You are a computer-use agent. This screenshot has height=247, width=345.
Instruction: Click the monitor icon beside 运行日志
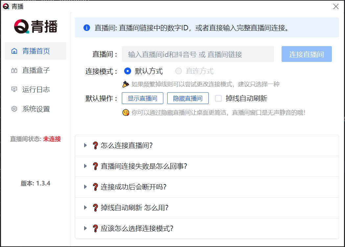pos(14,89)
